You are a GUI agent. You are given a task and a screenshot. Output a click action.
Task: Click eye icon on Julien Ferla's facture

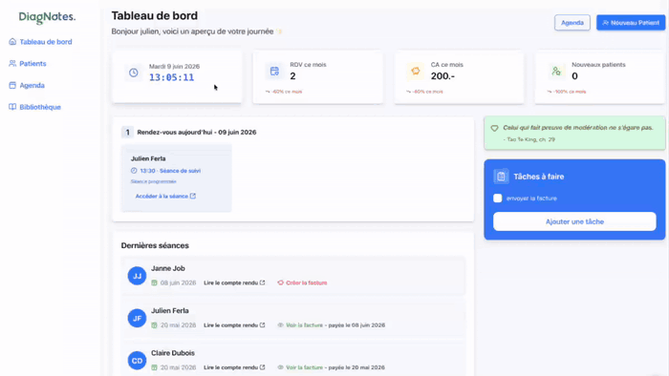280,324
